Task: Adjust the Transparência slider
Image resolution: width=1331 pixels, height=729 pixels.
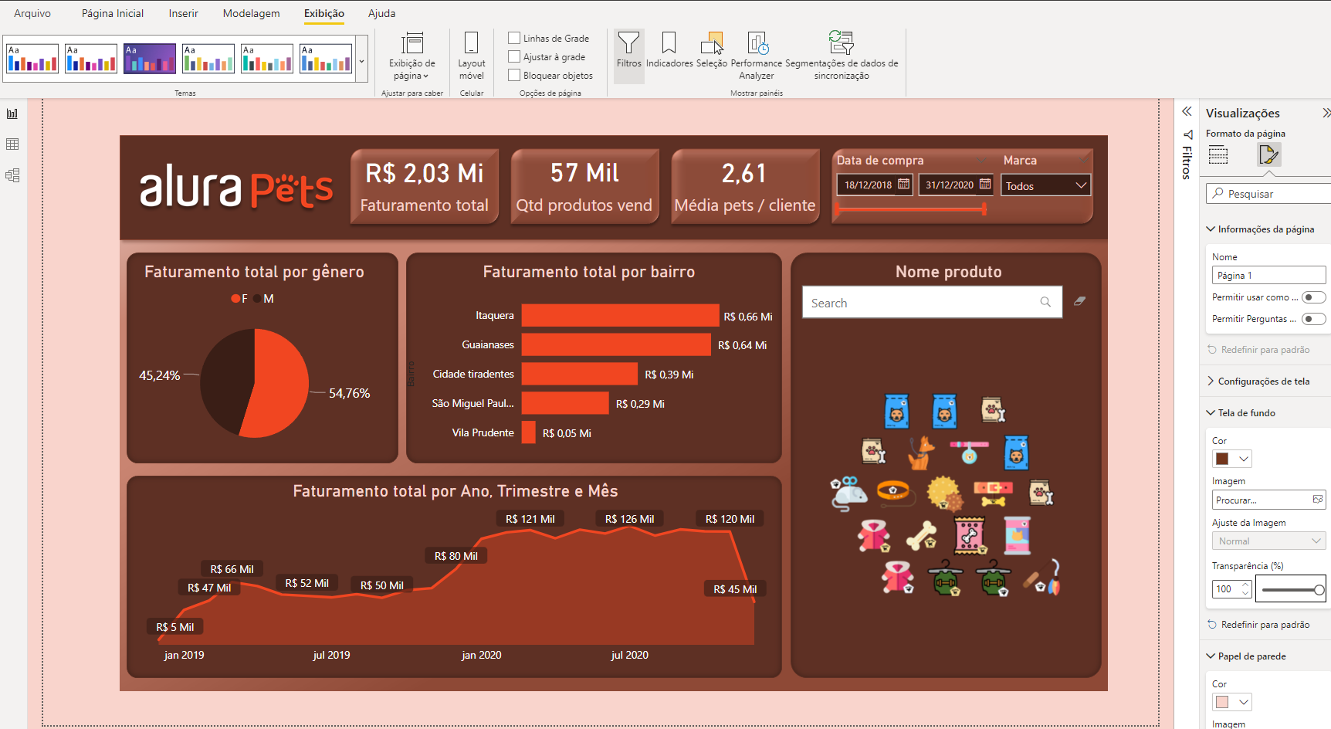Action: [1291, 589]
